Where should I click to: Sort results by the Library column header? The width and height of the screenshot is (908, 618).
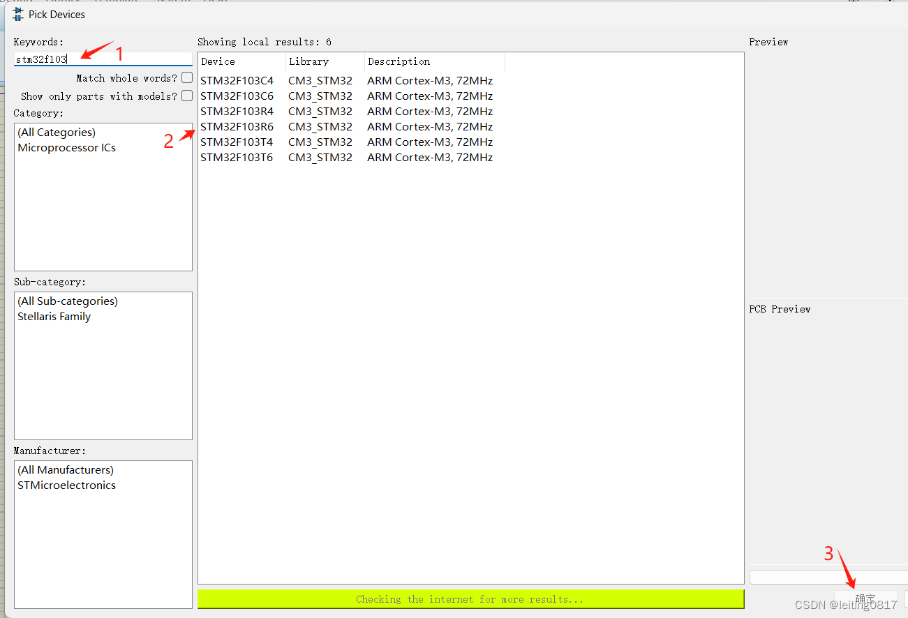(325, 61)
